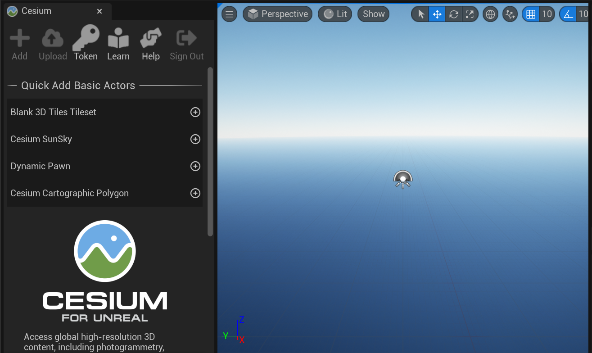Select the sky light actor in viewport
This screenshot has height=353, width=592.
coord(403,179)
